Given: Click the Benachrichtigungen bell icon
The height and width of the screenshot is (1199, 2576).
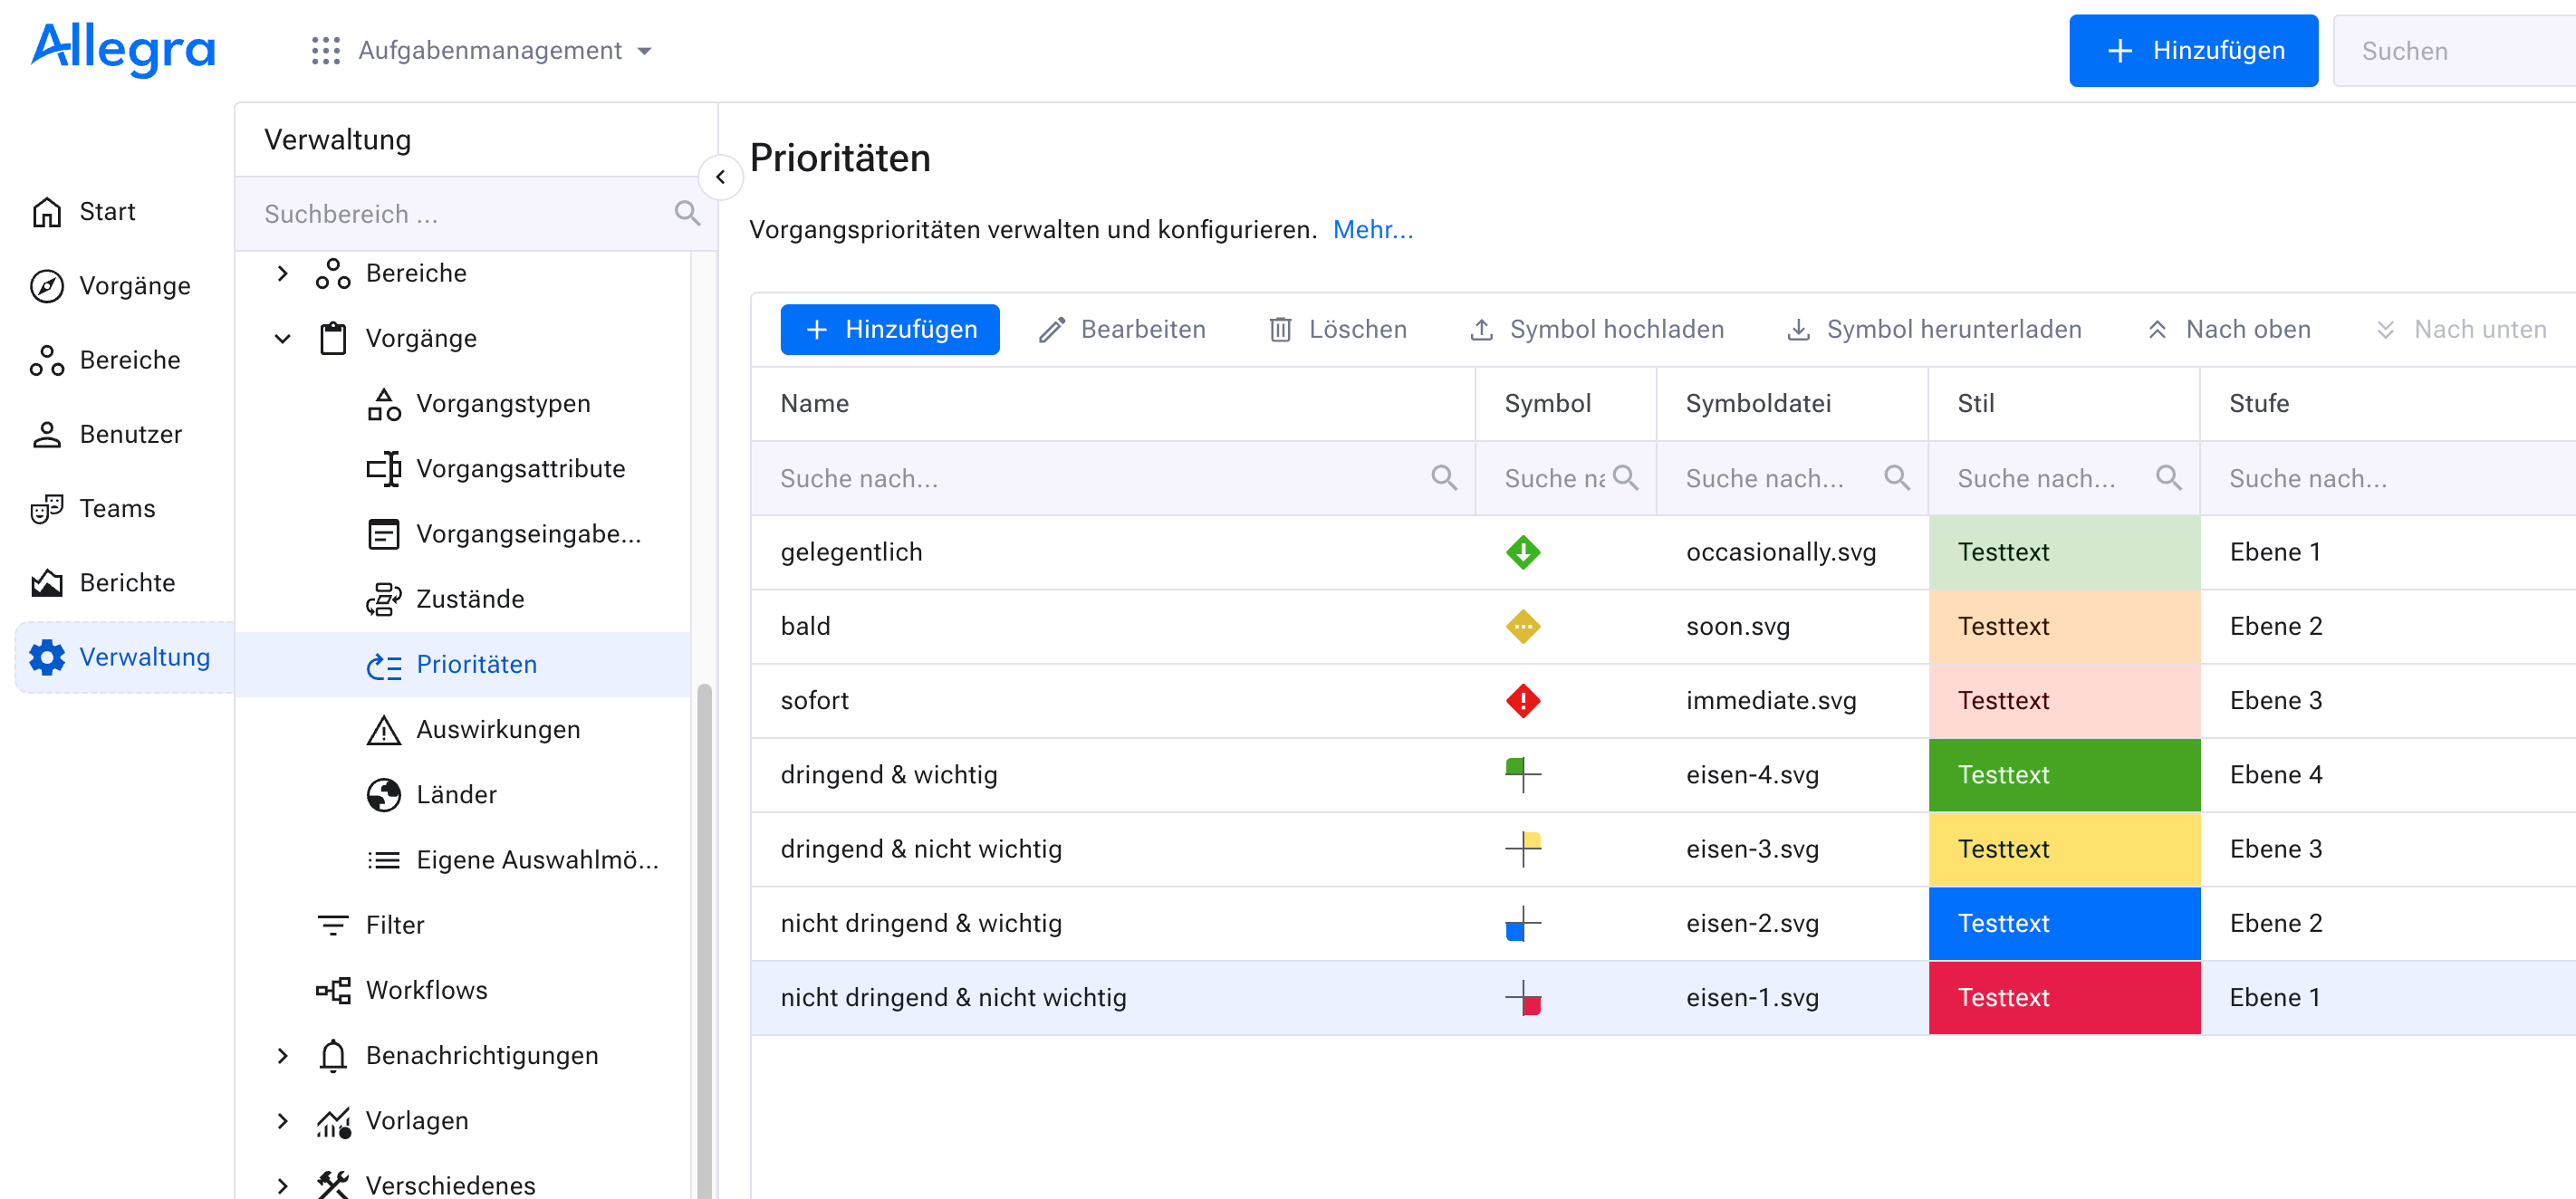Looking at the screenshot, I should click(x=333, y=1055).
